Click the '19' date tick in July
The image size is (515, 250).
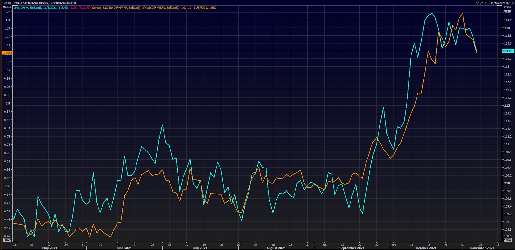coord(204,245)
